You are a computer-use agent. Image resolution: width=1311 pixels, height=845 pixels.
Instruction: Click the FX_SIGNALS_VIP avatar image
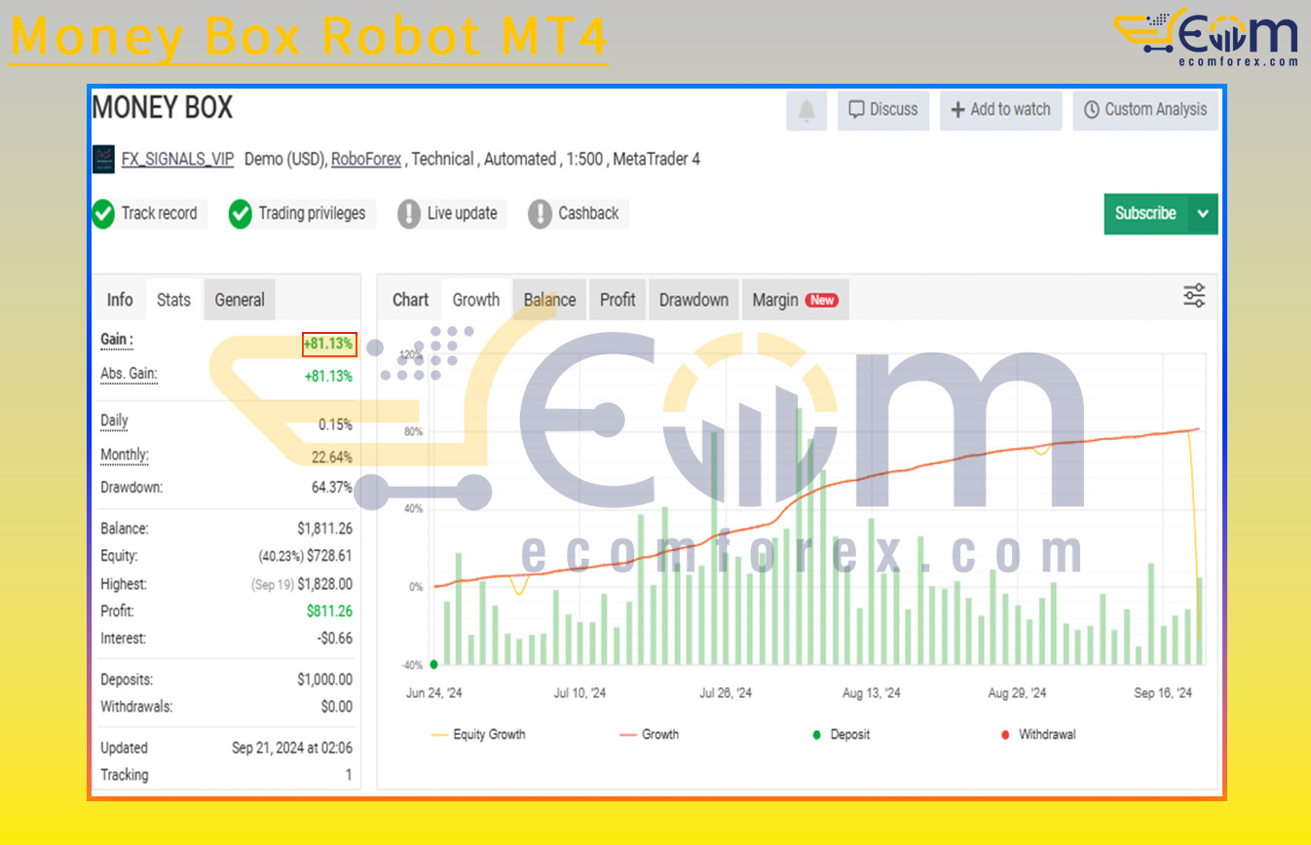103,159
